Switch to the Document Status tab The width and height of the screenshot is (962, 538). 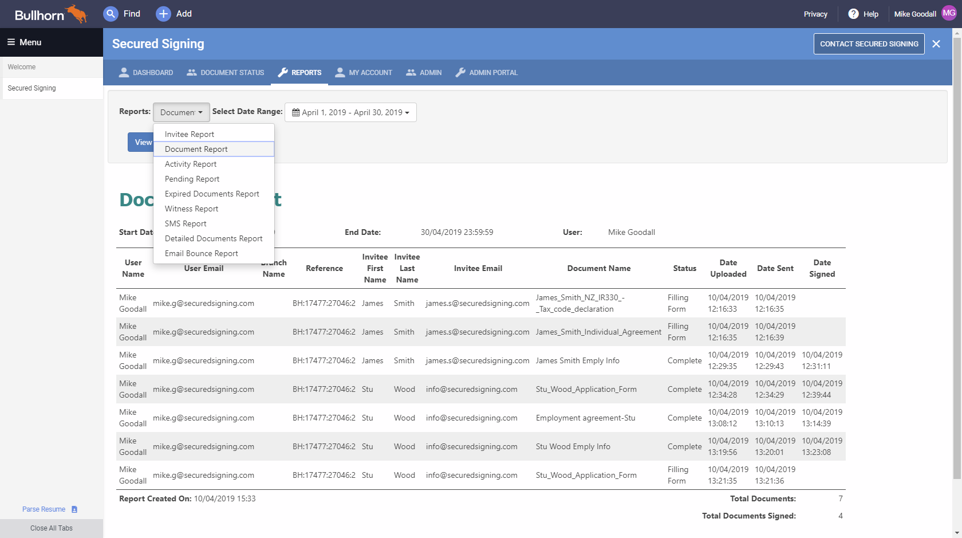point(225,72)
